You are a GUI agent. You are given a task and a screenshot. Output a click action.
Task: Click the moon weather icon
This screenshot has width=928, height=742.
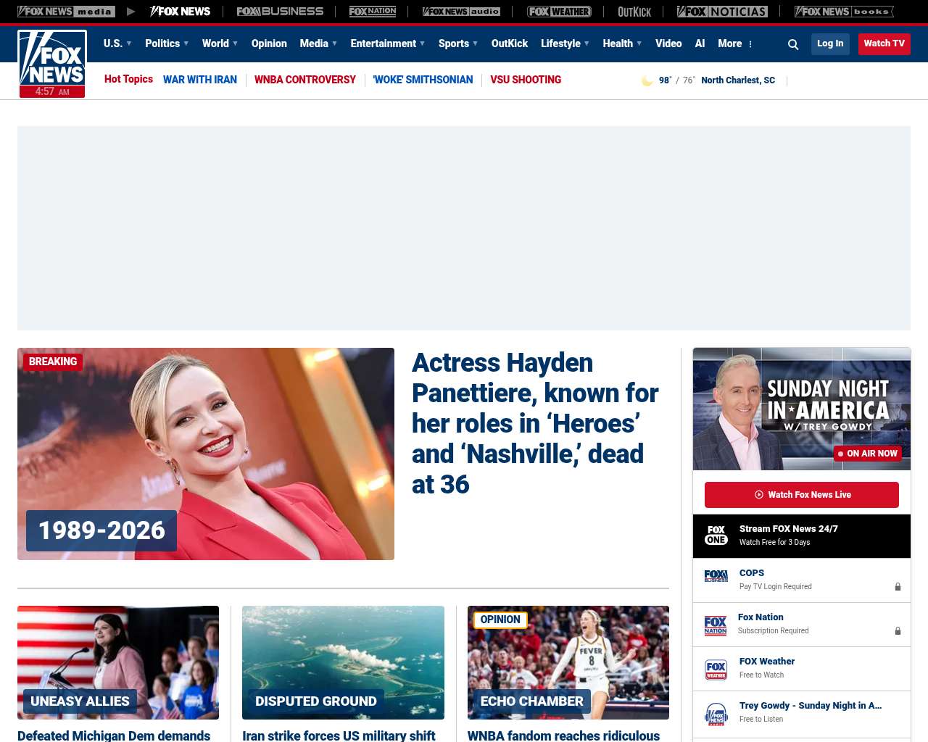click(x=647, y=80)
